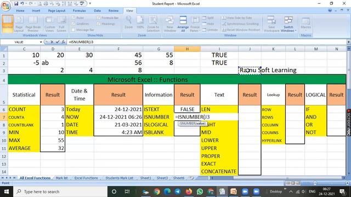Open the Switch Windows dropdown

point(288,24)
